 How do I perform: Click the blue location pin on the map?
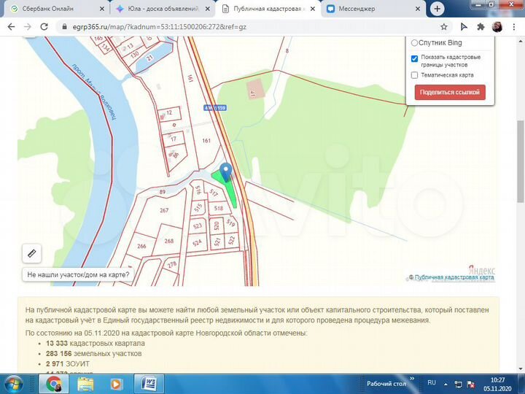[x=225, y=171]
